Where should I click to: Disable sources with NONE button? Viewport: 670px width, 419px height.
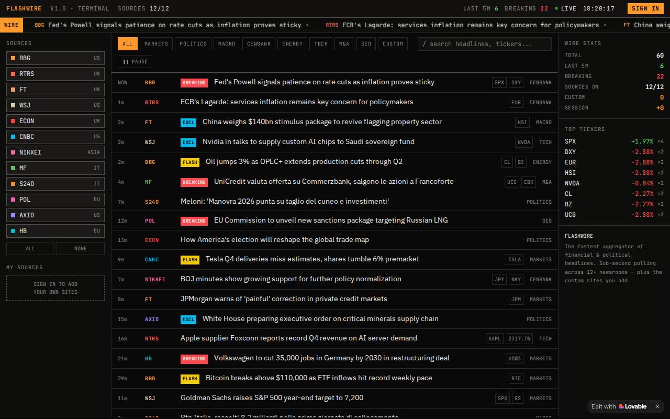tap(81, 249)
